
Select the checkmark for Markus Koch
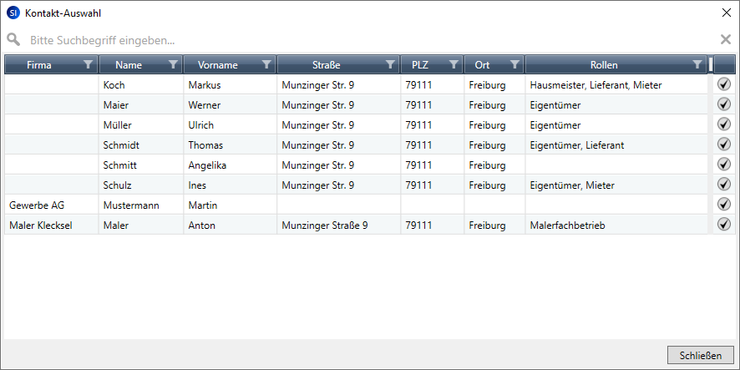(x=723, y=84)
